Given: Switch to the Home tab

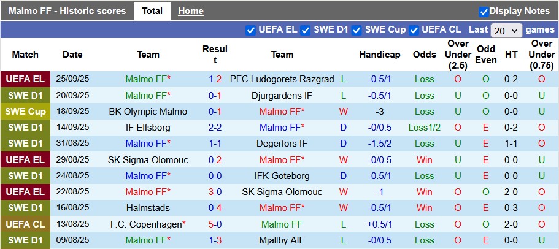Looking at the screenshot, I should point(190,11).
